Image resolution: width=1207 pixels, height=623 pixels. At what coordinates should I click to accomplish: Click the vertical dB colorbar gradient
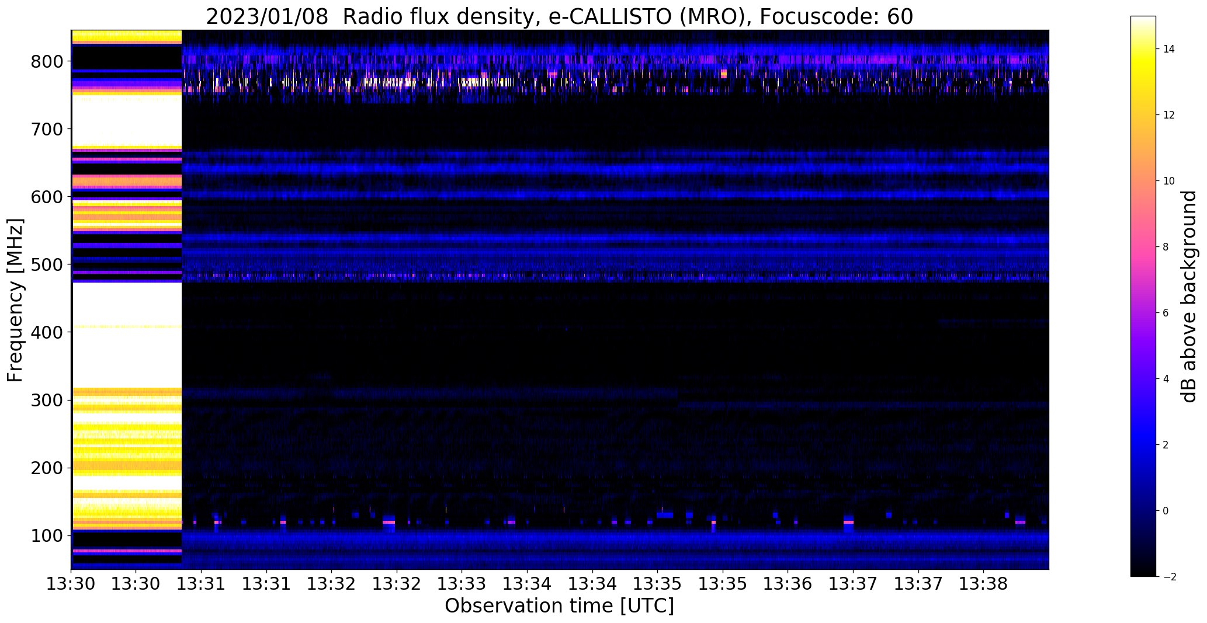1143,296
